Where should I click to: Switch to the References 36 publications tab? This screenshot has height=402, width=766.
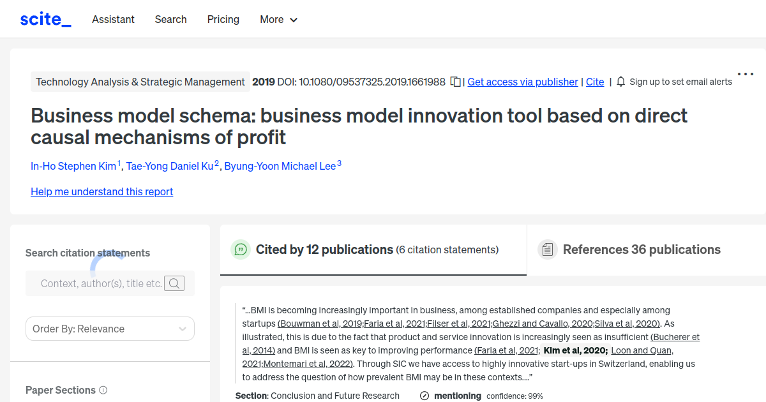[x=642, y=249]
